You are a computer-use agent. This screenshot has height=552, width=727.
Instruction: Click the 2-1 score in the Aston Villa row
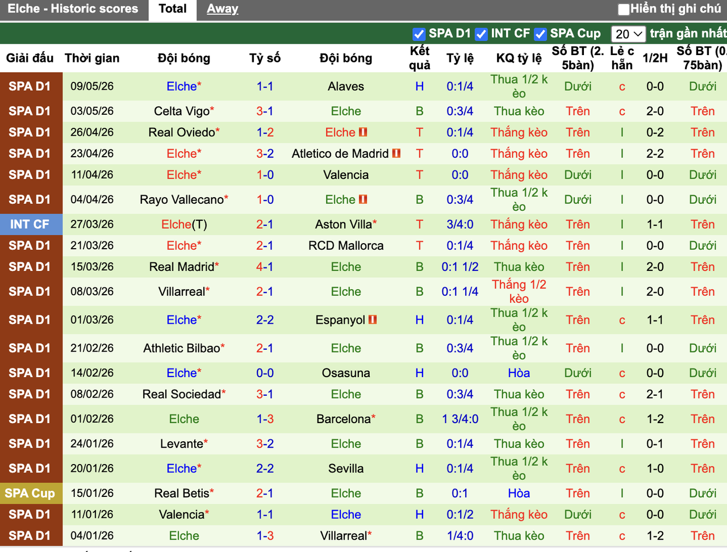pyautogui.click(x=265, y=224)
